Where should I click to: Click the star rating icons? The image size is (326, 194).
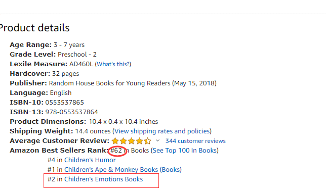pos(132,141)
